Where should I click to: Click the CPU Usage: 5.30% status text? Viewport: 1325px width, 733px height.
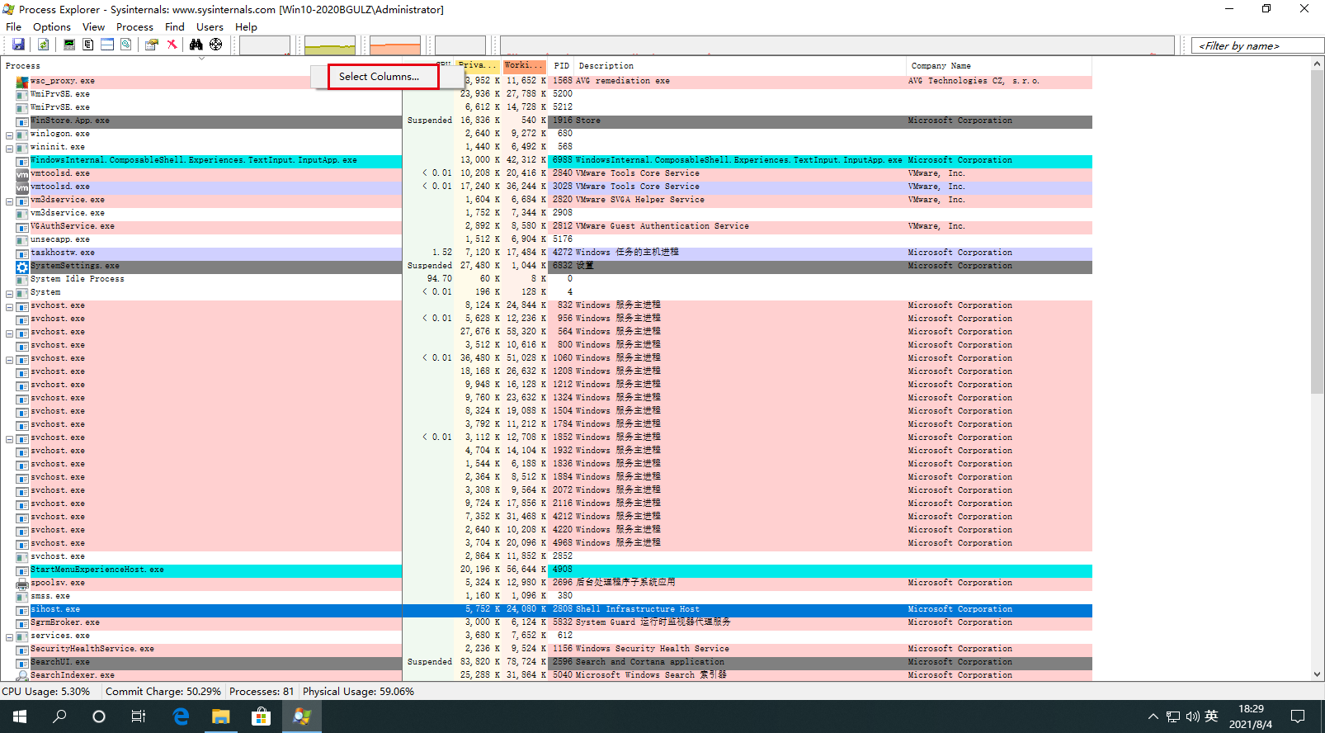(x=46, y=692)
